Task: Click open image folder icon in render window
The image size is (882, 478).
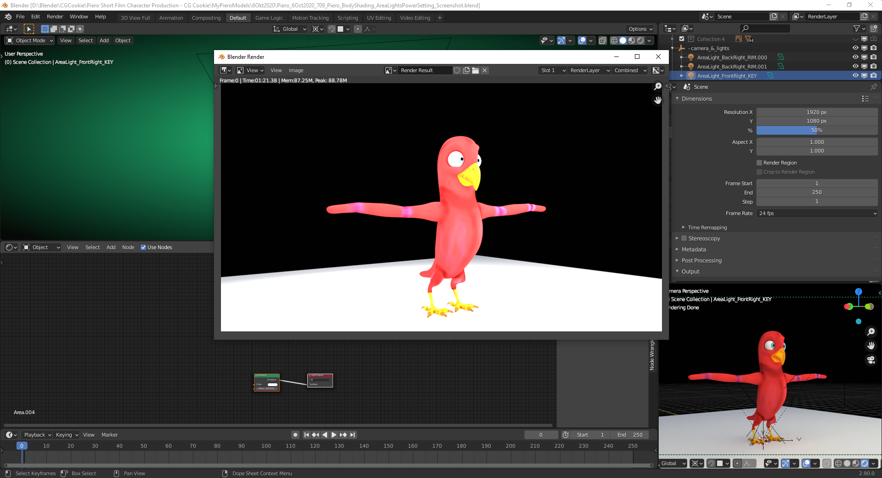Action: click(x=475, y=70)
